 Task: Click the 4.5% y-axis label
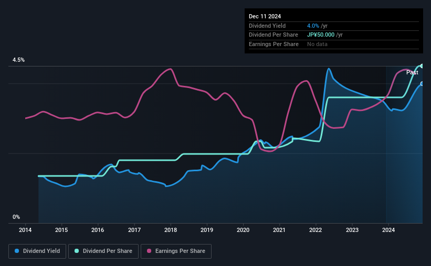tap(19, 60)
